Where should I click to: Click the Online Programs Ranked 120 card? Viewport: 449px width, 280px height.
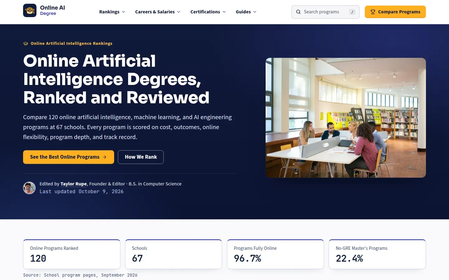tap(72, 254)
